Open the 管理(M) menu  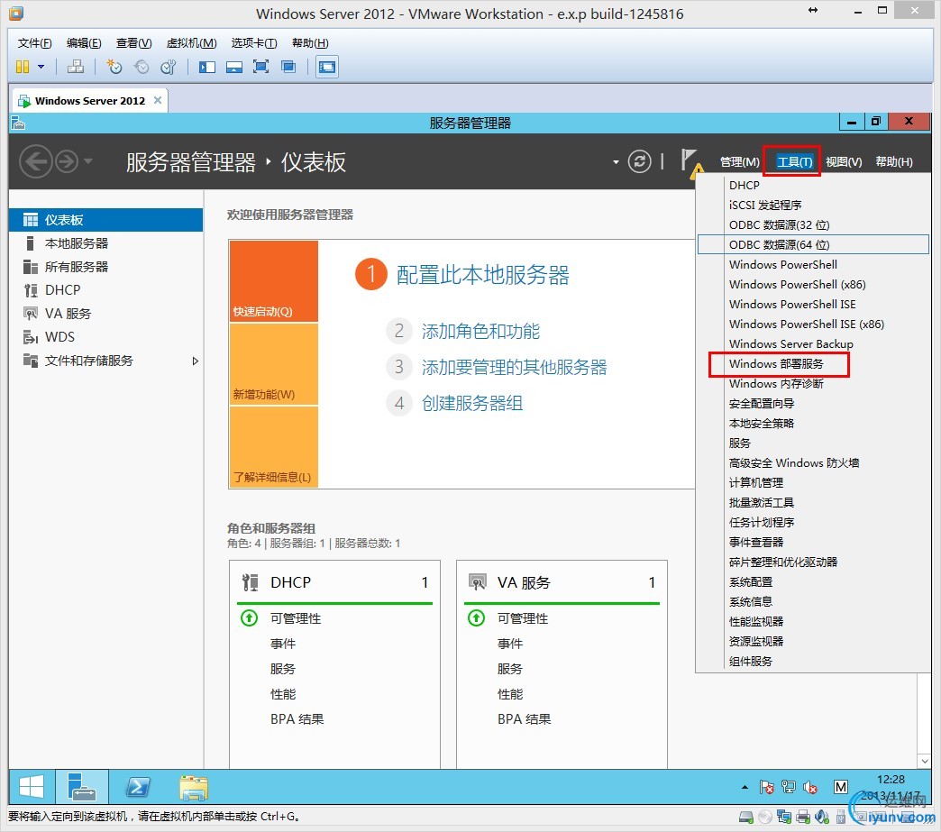[x=739, y=161]
